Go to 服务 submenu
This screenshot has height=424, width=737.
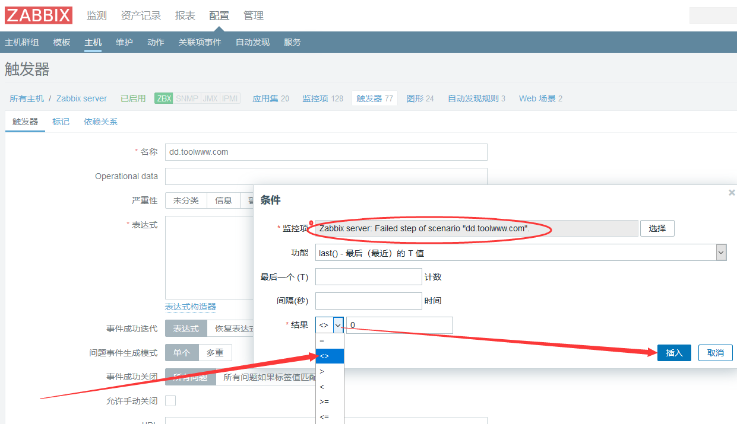pyautogui.click(x=292, y=42)
